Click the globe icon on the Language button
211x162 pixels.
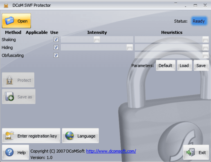click(x=69, y=136)
